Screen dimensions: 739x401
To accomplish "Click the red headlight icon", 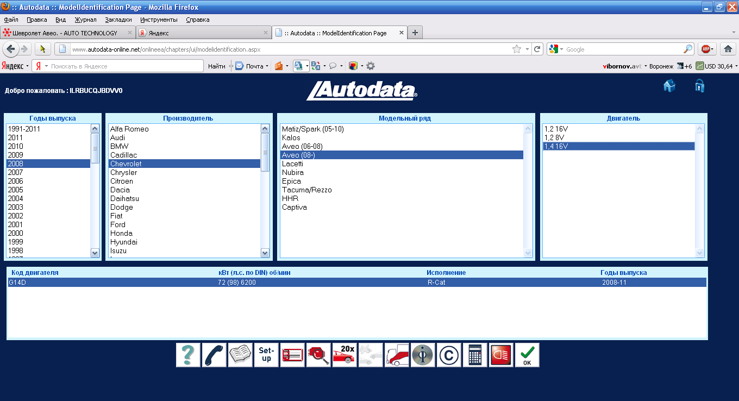I will pyautogui.click(x=501, y=355).
